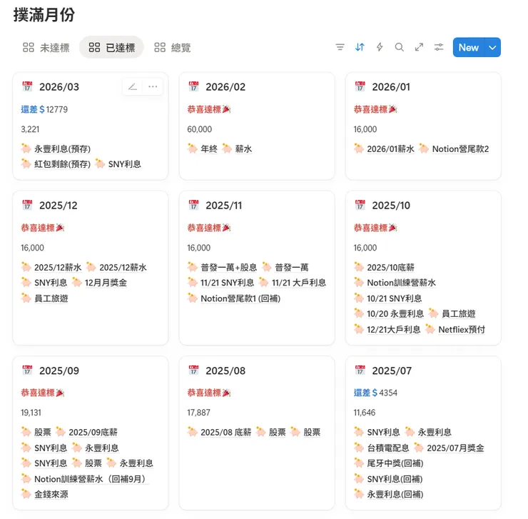Switch to the 總覽 tab
The height and width of the screenshot is (519, 528).
[x=173, y=48]
